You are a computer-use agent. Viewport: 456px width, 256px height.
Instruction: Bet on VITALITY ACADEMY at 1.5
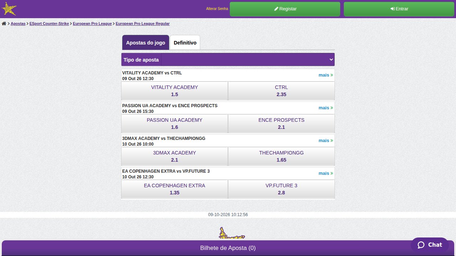(175, 91)
